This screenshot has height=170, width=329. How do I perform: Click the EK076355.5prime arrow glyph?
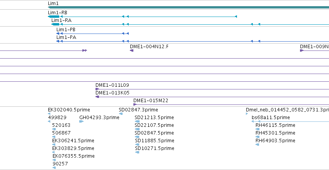(54, 160)
